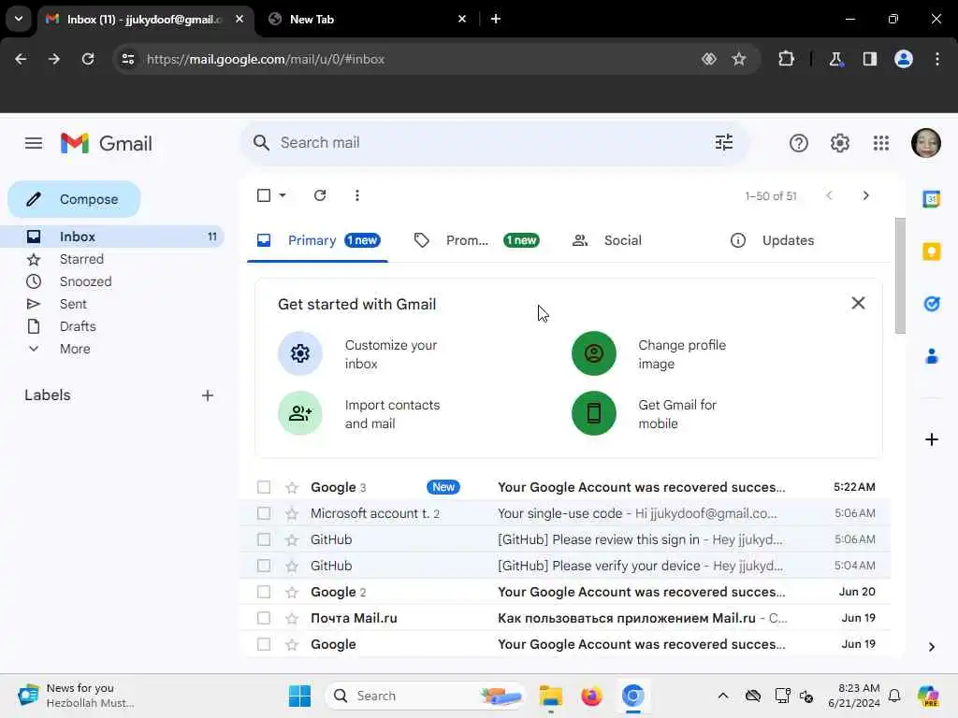Open the select dropdown arrow next to select-all
The height and width of the screenshot is (718, 958).
(x=283, y=195)
